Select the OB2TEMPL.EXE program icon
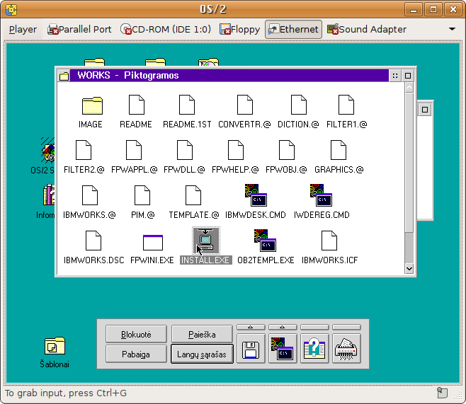The width and height of the screenshot is (466, 404). coord(265,241)
